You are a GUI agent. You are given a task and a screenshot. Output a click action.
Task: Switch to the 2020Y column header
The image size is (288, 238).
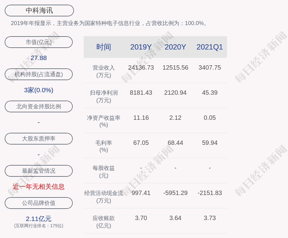175,47
